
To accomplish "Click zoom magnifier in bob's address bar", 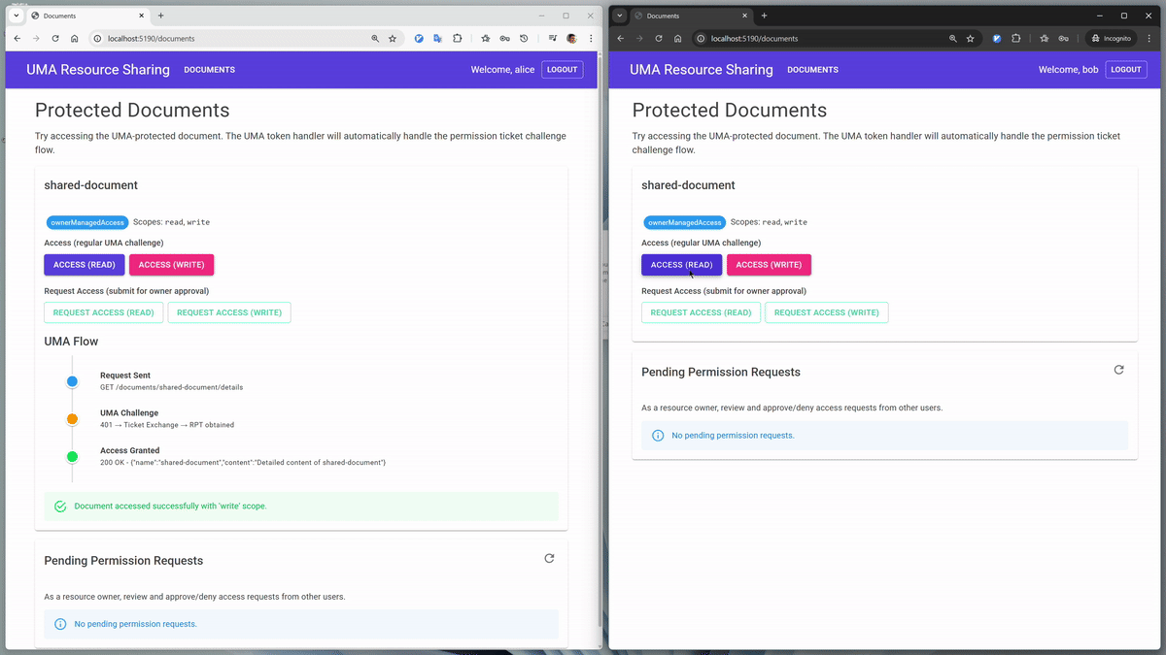I will point(953,39).
